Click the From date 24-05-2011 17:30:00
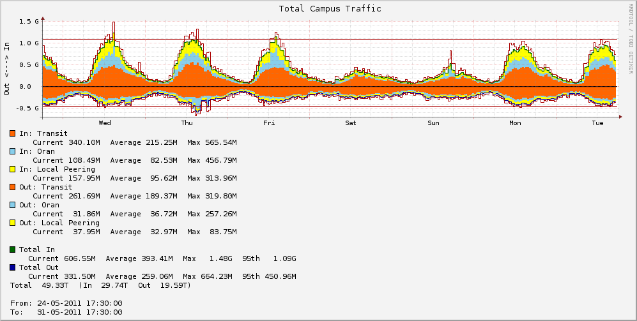Viewport: 637px width, 321px height. pos(81,303)
